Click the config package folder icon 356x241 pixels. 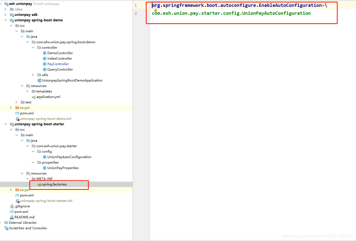39,152
